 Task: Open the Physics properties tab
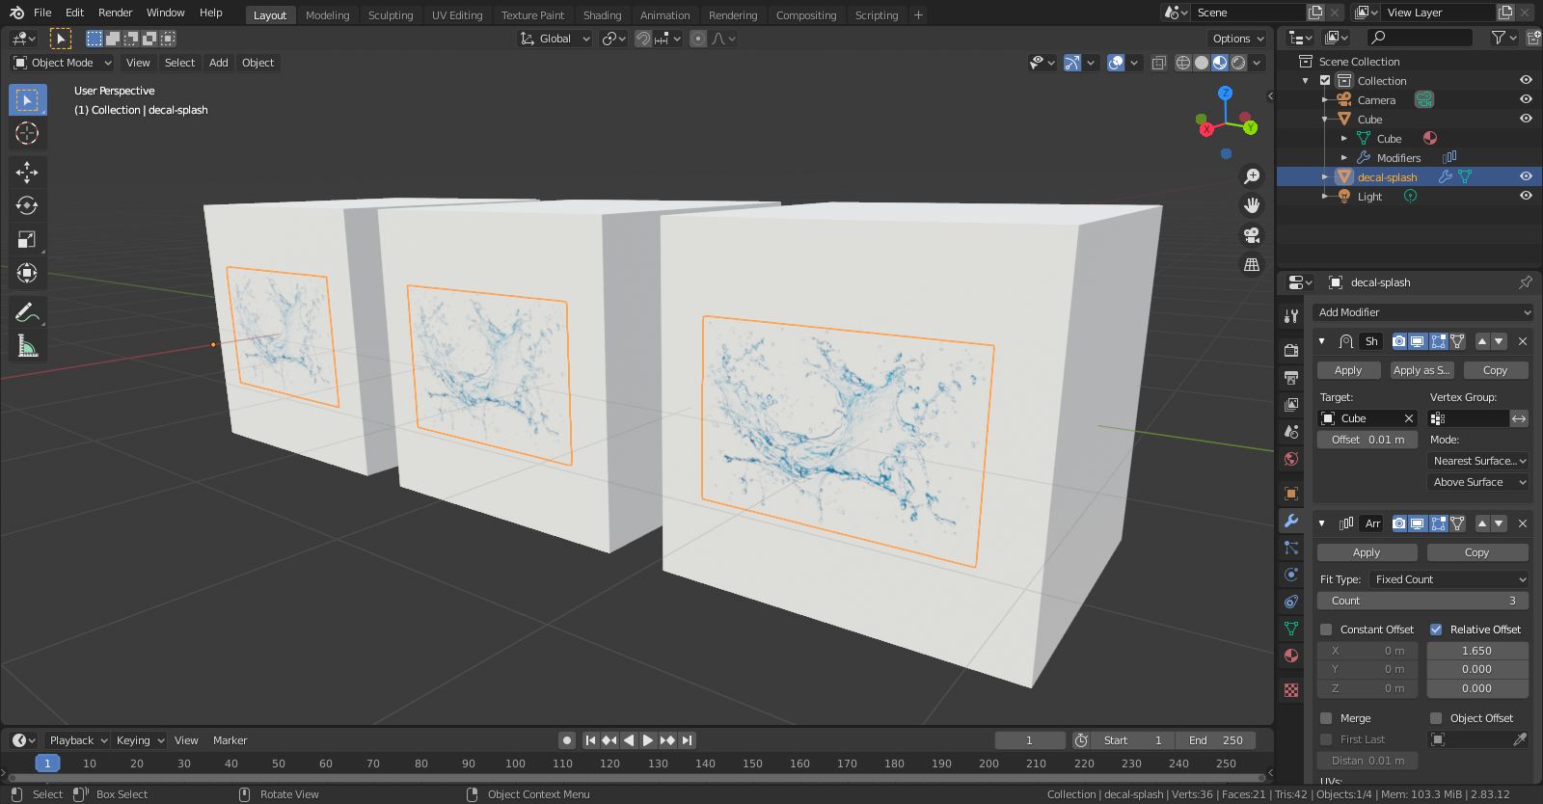pos(1291,575)
